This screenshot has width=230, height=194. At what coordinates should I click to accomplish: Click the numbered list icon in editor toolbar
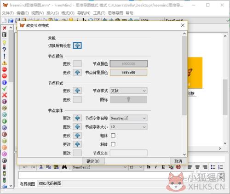tap(220, 167)
